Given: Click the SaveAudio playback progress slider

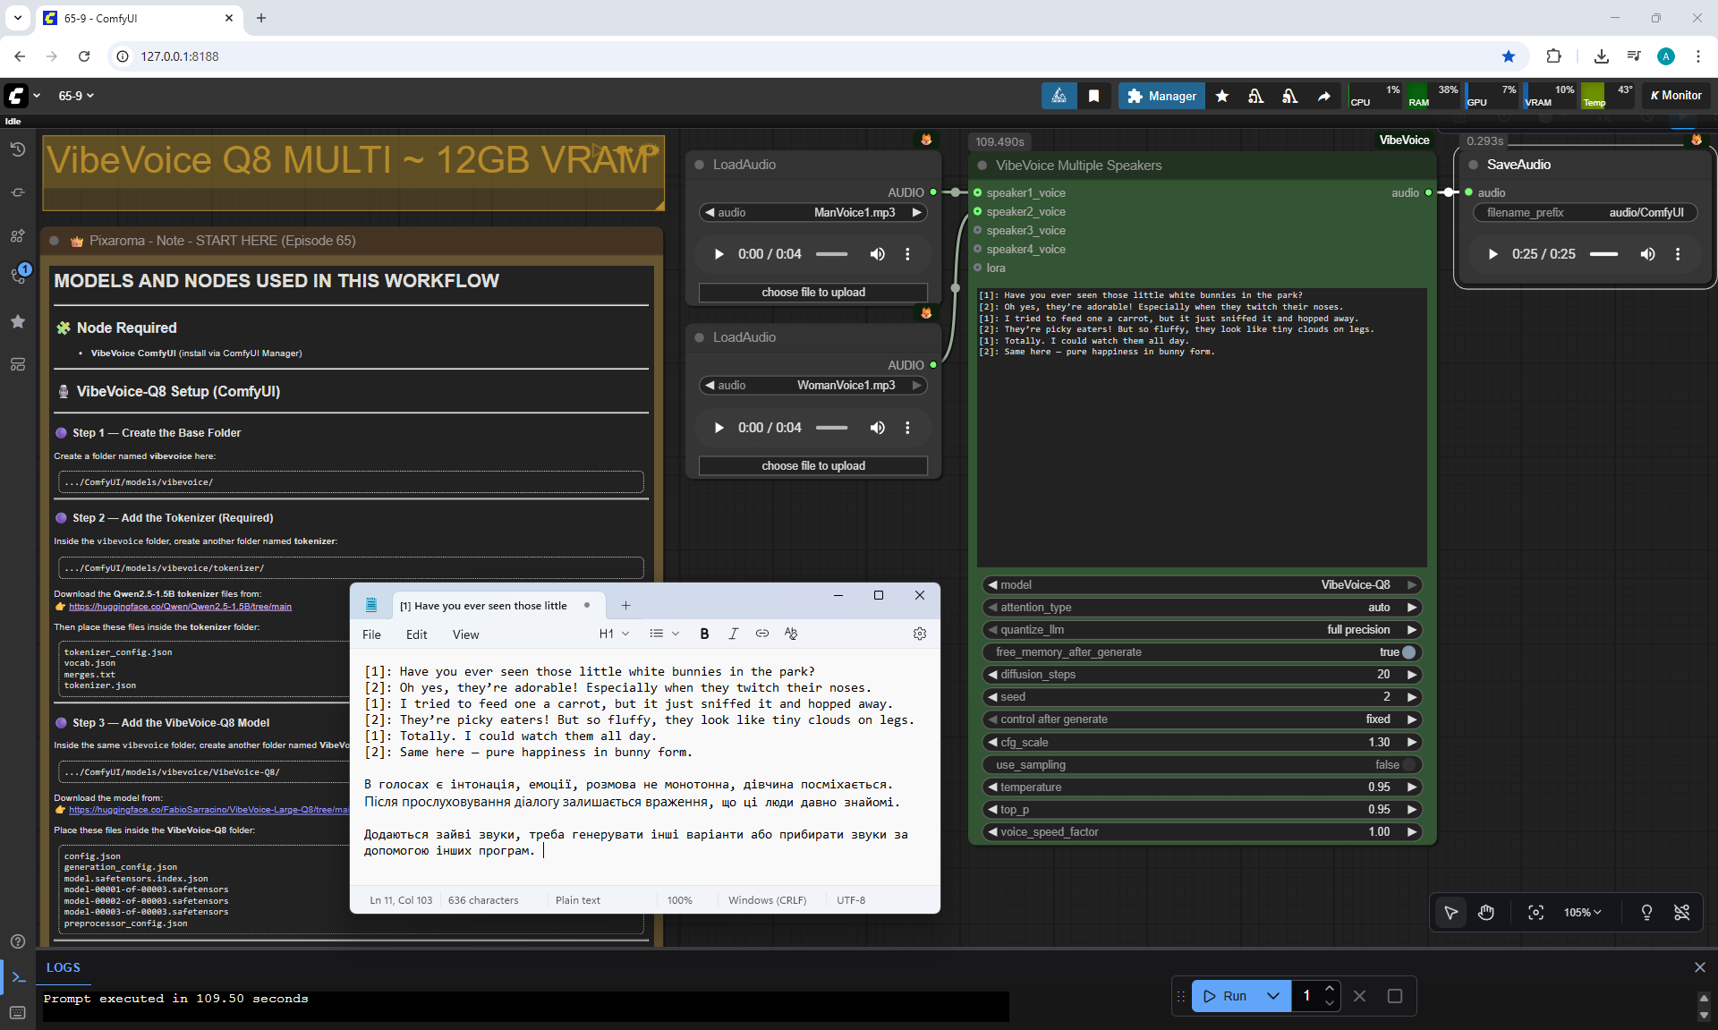Looking at the screenshot, I should (1603, 254).
